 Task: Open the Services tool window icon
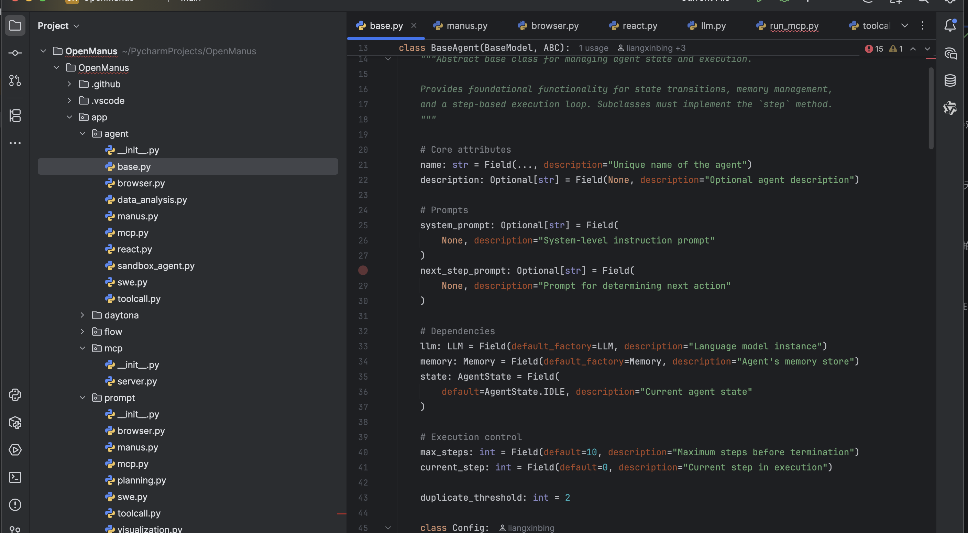click(x=15, y=450)
